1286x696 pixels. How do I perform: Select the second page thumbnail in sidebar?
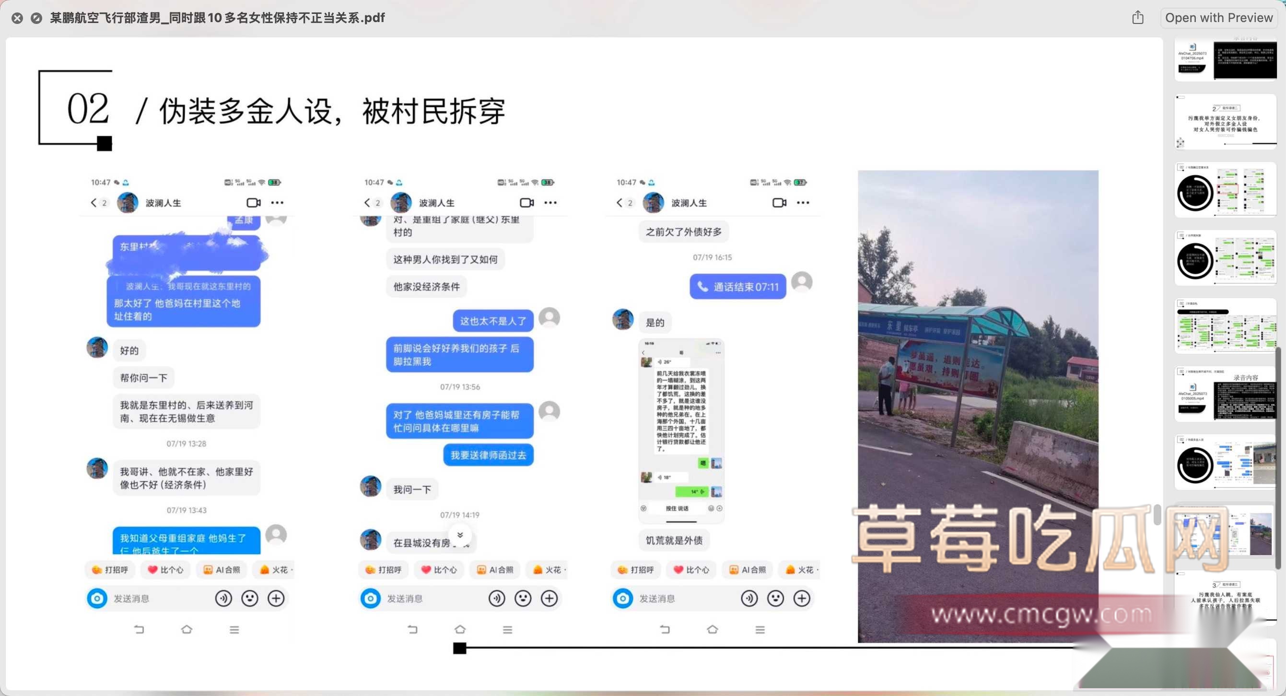pyautogui.click(x=1225, y=122)
